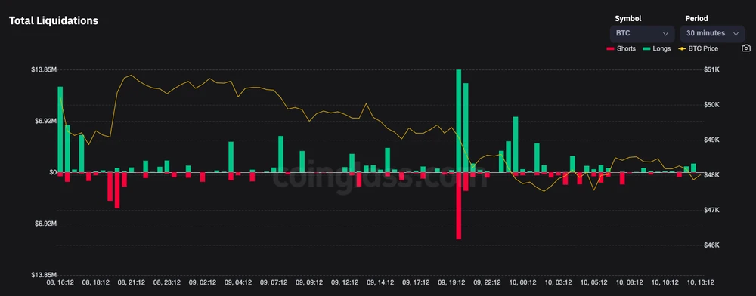Click the tallest green long liquidation bar
The width and height of the screenshot is (756, 296).
click(x=459, y=121)
